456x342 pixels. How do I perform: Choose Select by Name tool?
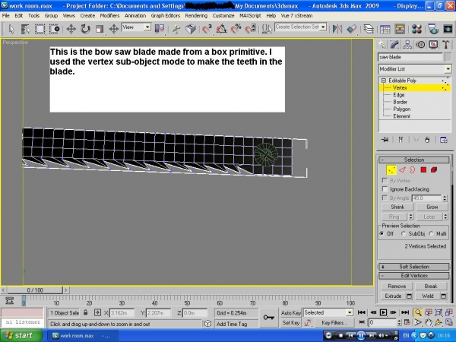point(26,29)
